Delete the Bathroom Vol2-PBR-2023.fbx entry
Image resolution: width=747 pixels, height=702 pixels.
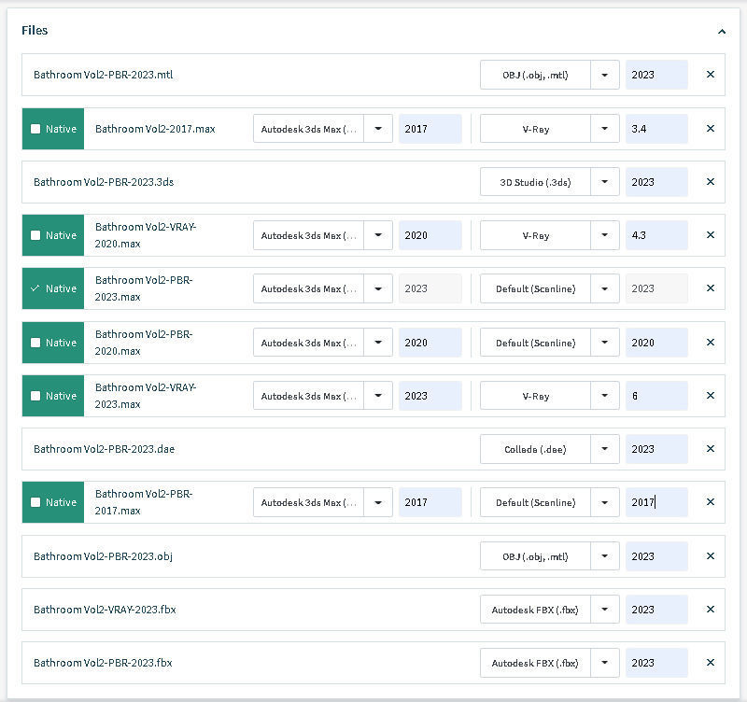pos(710,663)
